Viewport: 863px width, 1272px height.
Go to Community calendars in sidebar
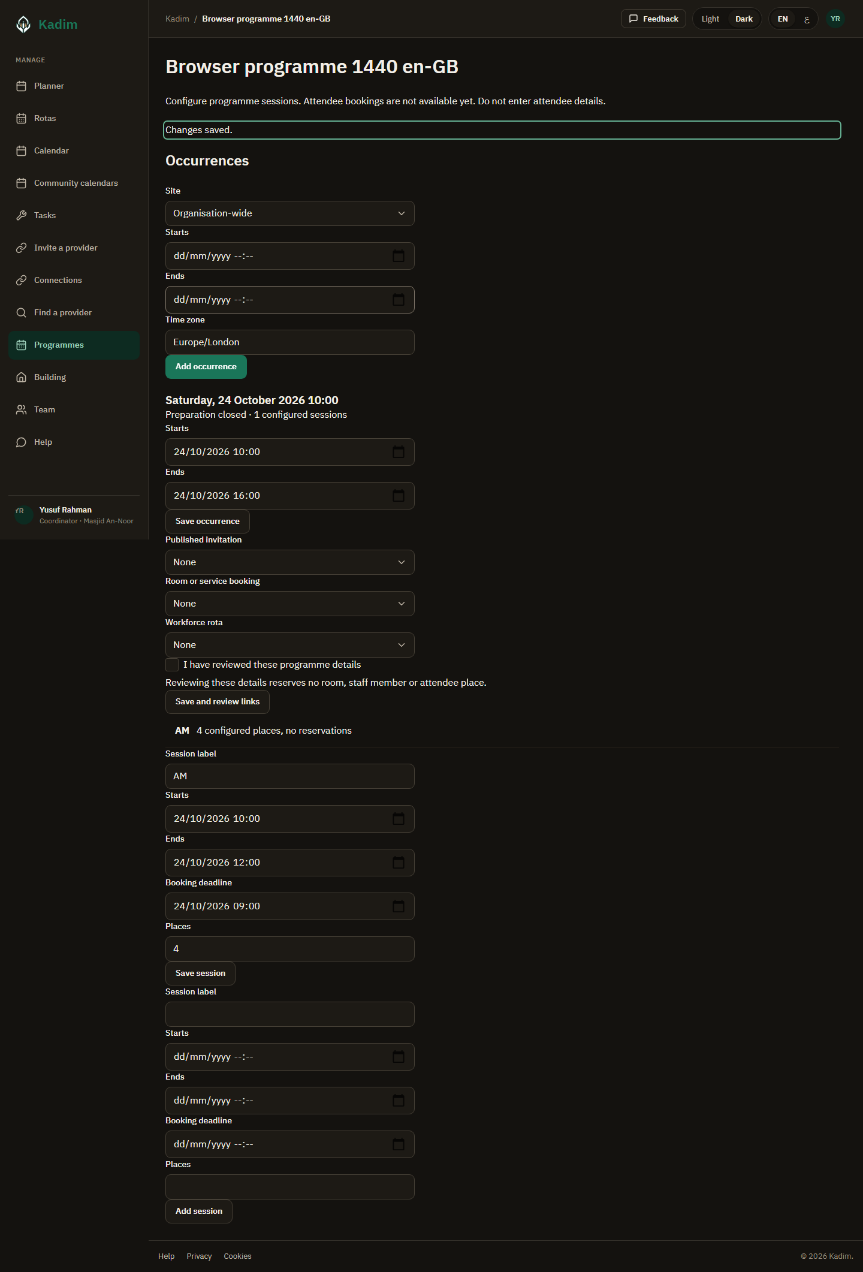[x=74, y=183]
